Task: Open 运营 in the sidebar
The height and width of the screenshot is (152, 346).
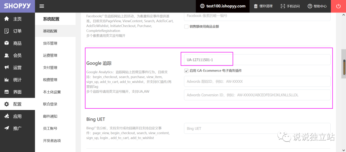Action: (x=17, y=68)
